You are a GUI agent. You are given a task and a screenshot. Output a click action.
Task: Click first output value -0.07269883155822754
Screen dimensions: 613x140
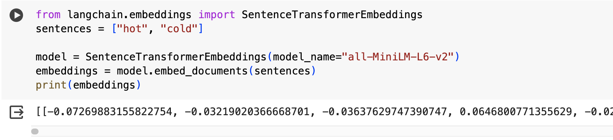110,112
